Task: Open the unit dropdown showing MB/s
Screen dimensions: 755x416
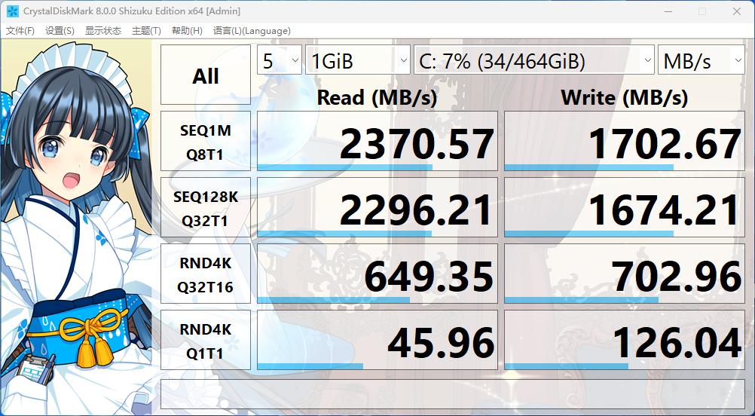Action: [x=702, y=60]
